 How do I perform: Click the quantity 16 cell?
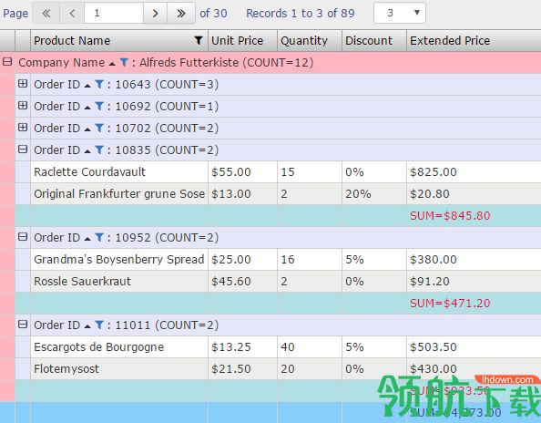click(310, 259)
